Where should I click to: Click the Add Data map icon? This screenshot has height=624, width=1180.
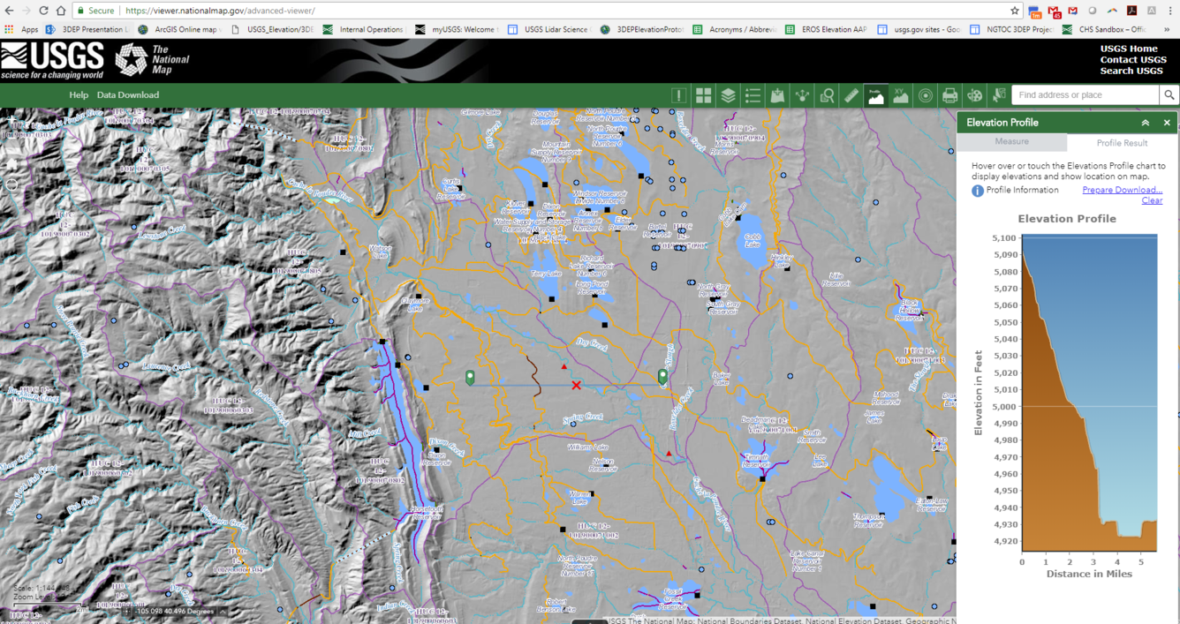tap(777, 95)
